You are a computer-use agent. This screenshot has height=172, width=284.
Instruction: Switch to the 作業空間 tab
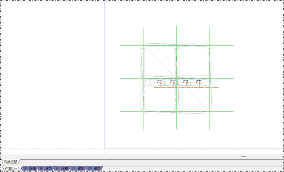[11, 162]
